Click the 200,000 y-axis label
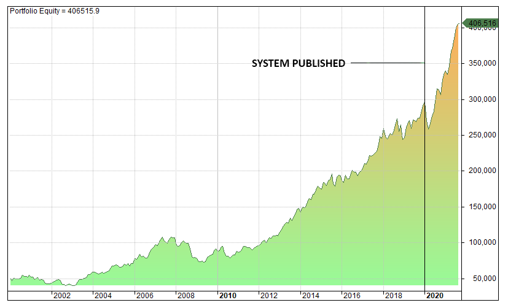Viewport: 508px width, 308px height. click(x=482, y=171)
